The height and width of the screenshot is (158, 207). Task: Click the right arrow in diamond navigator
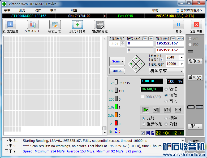pyautogui.click(x=141, y=64)
